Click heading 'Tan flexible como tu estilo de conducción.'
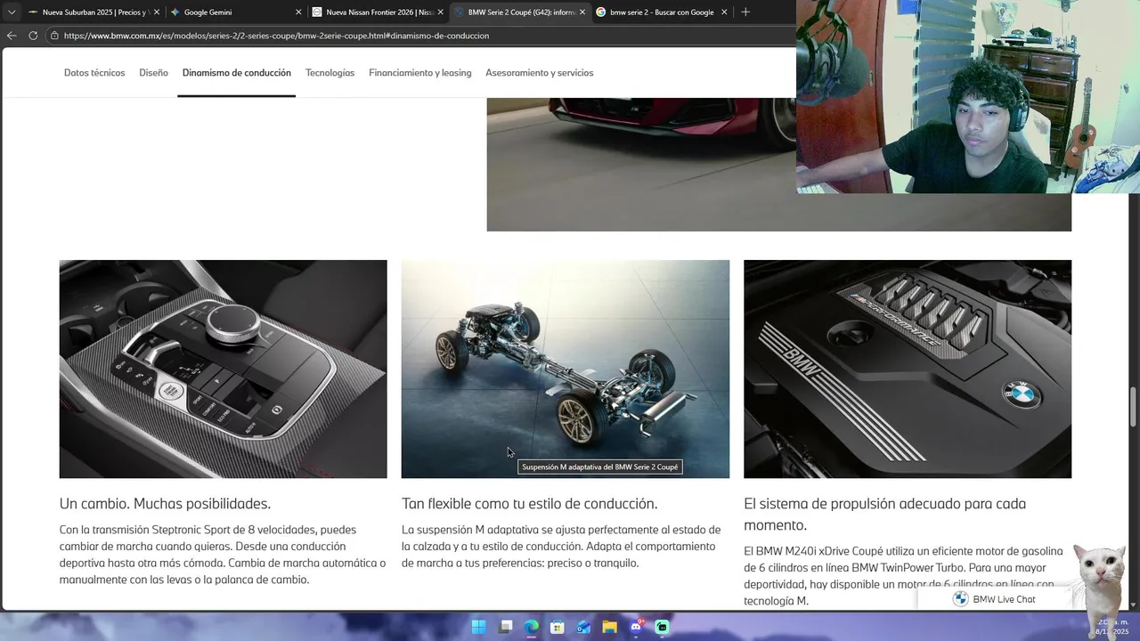The width and height of the screenshot is (1140, 641). click(530, 504)
